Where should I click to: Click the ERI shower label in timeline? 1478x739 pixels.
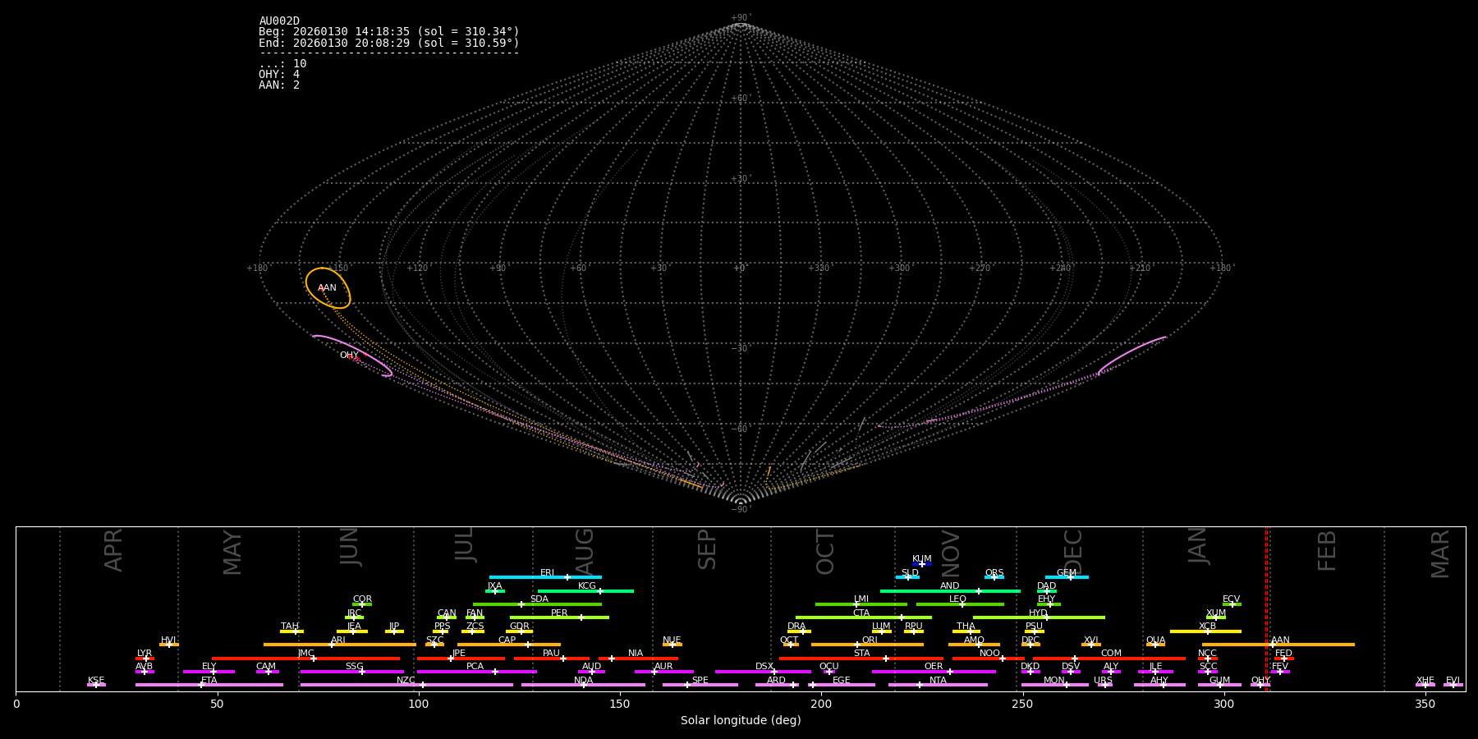548,573
